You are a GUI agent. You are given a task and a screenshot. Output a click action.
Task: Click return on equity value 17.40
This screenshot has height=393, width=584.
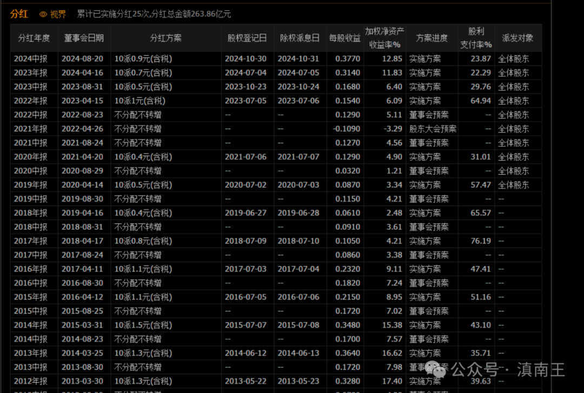392,381
